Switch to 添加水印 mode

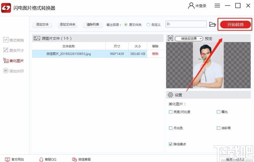(13, 71)
